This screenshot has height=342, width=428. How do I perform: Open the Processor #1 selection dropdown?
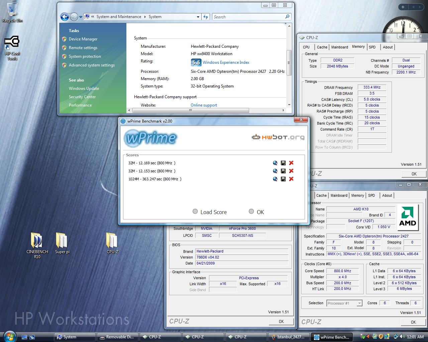[359, 303]
